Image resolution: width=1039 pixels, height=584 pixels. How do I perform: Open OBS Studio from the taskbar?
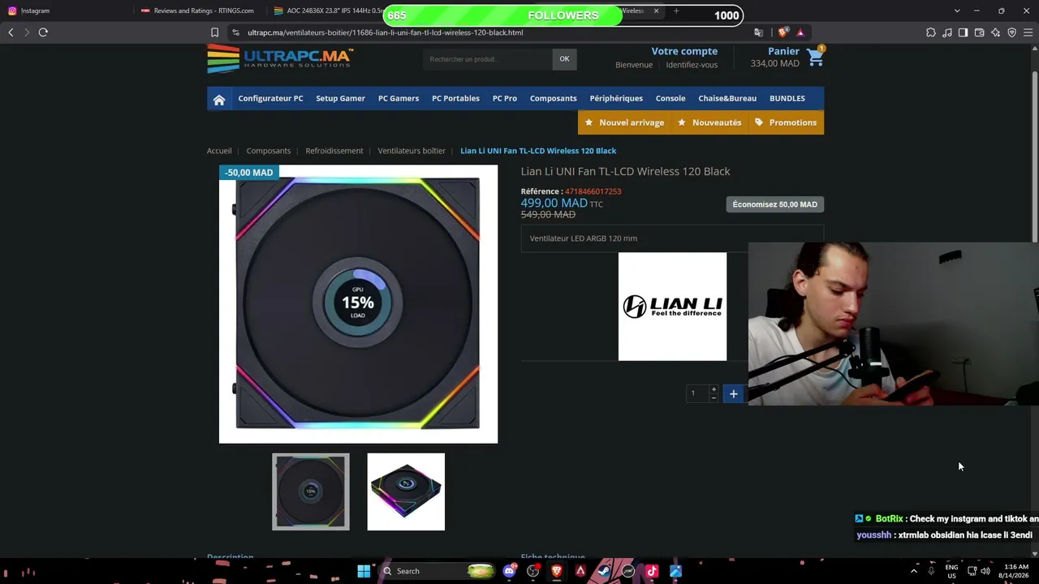(533, 571)
